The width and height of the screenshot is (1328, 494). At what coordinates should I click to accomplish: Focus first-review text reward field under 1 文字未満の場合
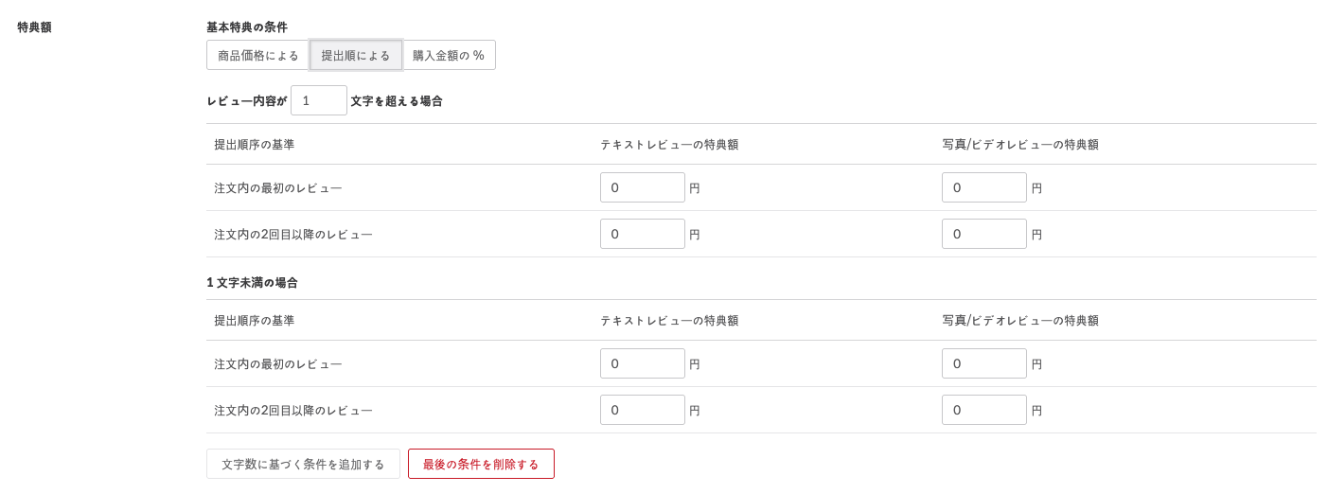click(x=642, y=363)
